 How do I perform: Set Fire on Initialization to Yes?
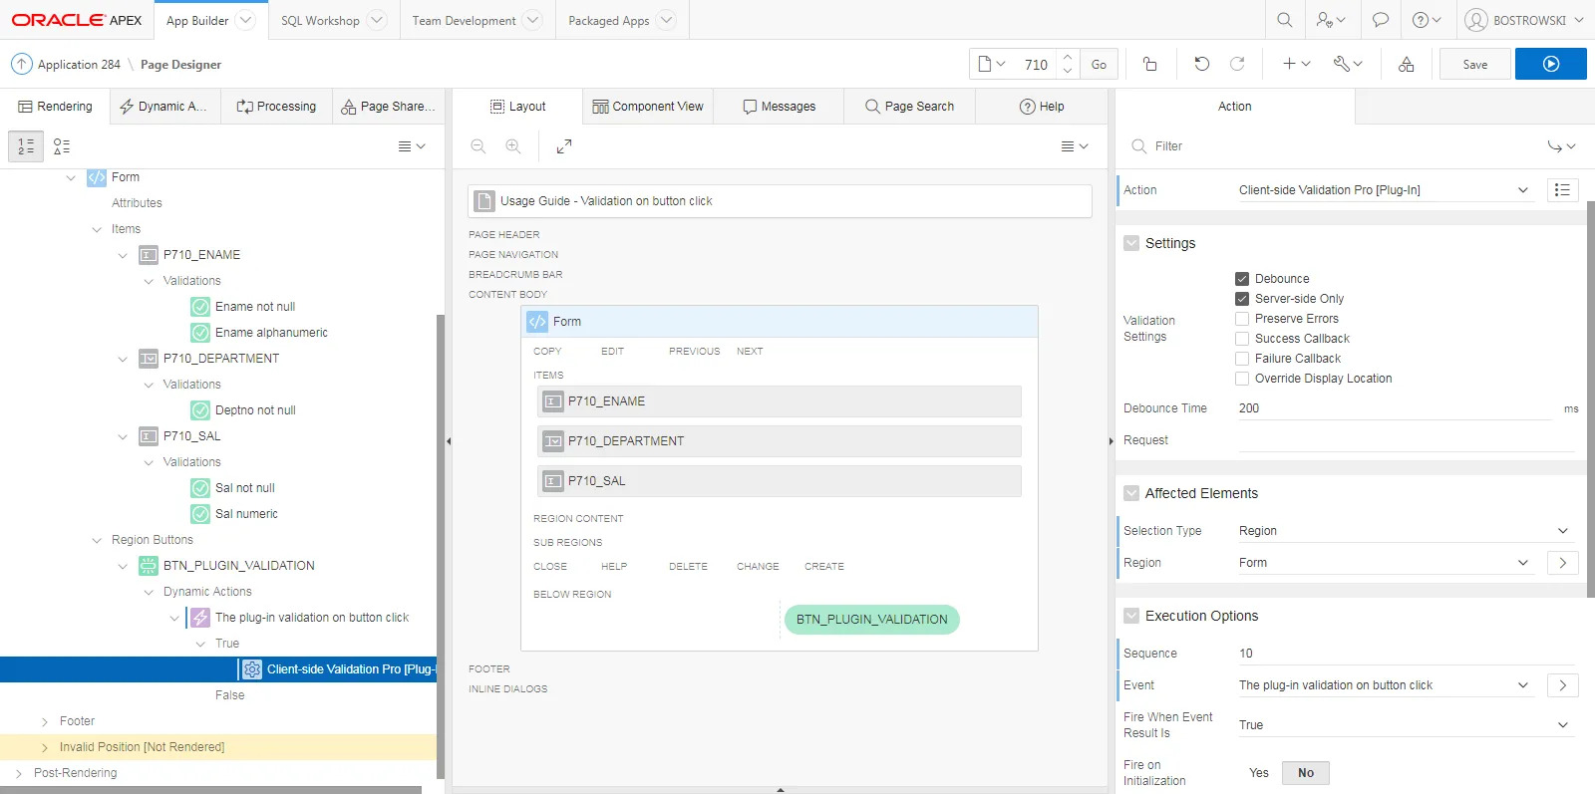click(x=1259, y=773)
